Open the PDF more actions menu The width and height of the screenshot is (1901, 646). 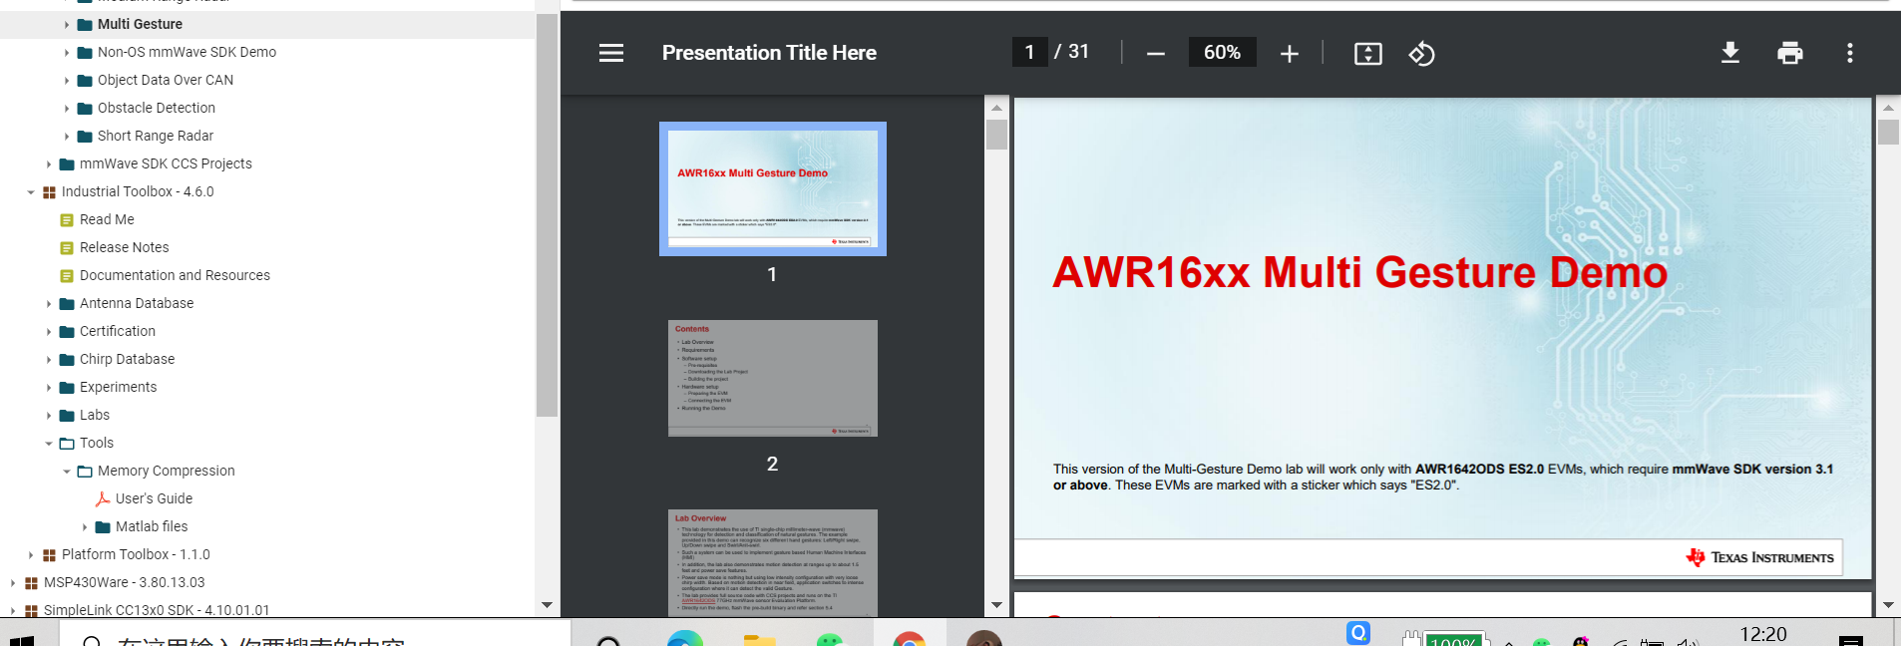pos(1850,53)
